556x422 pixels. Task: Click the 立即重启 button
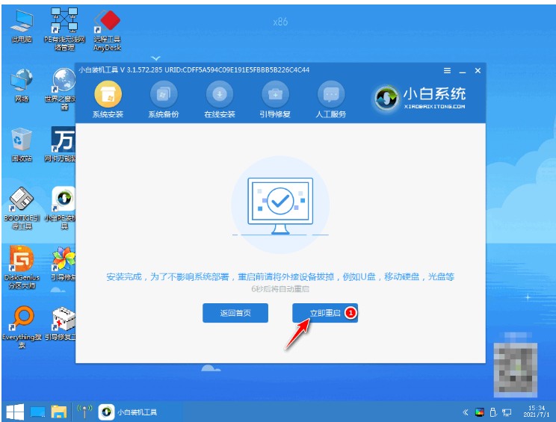pyautogui.click(x=325, y=313)
